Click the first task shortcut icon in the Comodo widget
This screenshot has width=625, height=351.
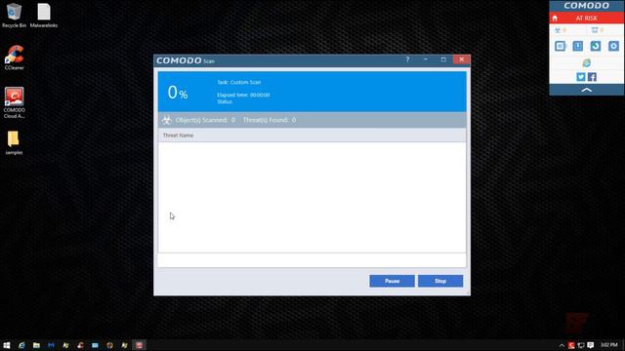pyautogui.click(x=560, y=46)
